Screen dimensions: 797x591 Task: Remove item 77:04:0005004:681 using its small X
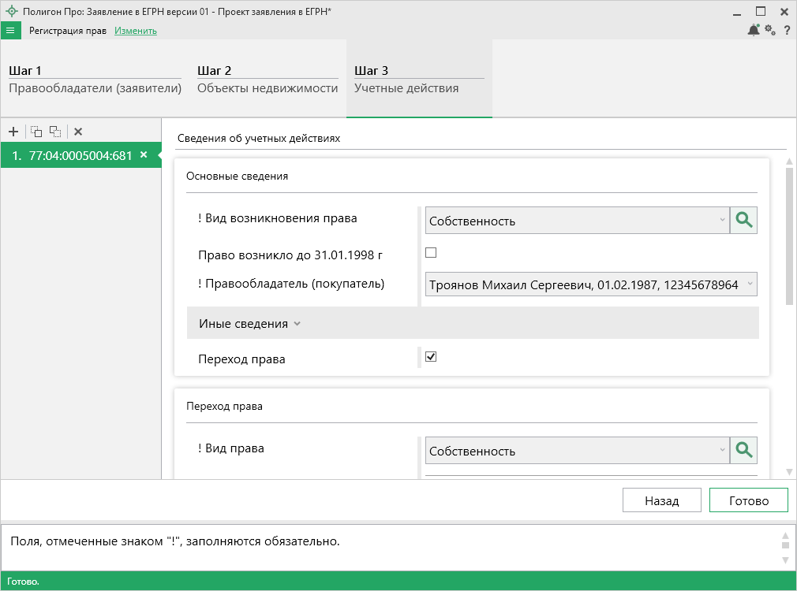[144, 155]
